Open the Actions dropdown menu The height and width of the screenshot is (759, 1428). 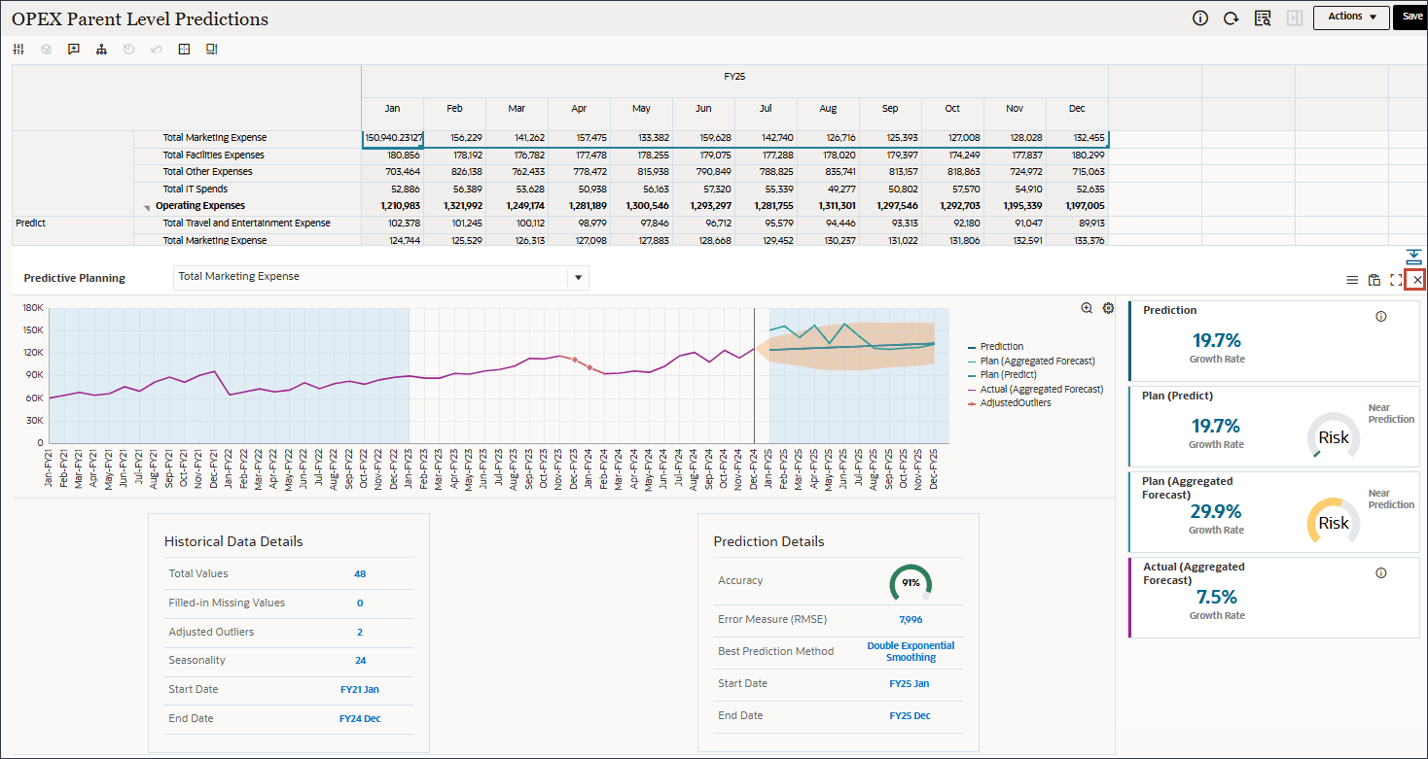click(x=1351, y=17)
